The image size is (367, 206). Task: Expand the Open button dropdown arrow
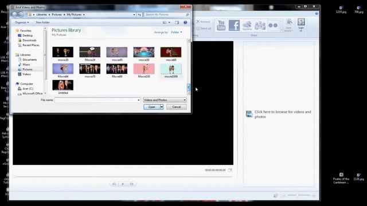click(x=162, y=107)
